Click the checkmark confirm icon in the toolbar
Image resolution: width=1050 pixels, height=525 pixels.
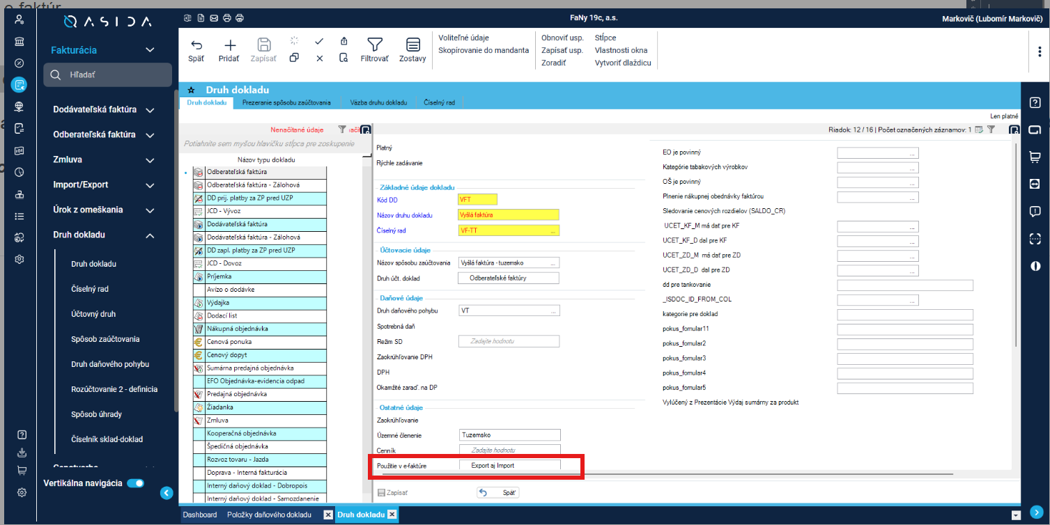(x=319, y=41)
